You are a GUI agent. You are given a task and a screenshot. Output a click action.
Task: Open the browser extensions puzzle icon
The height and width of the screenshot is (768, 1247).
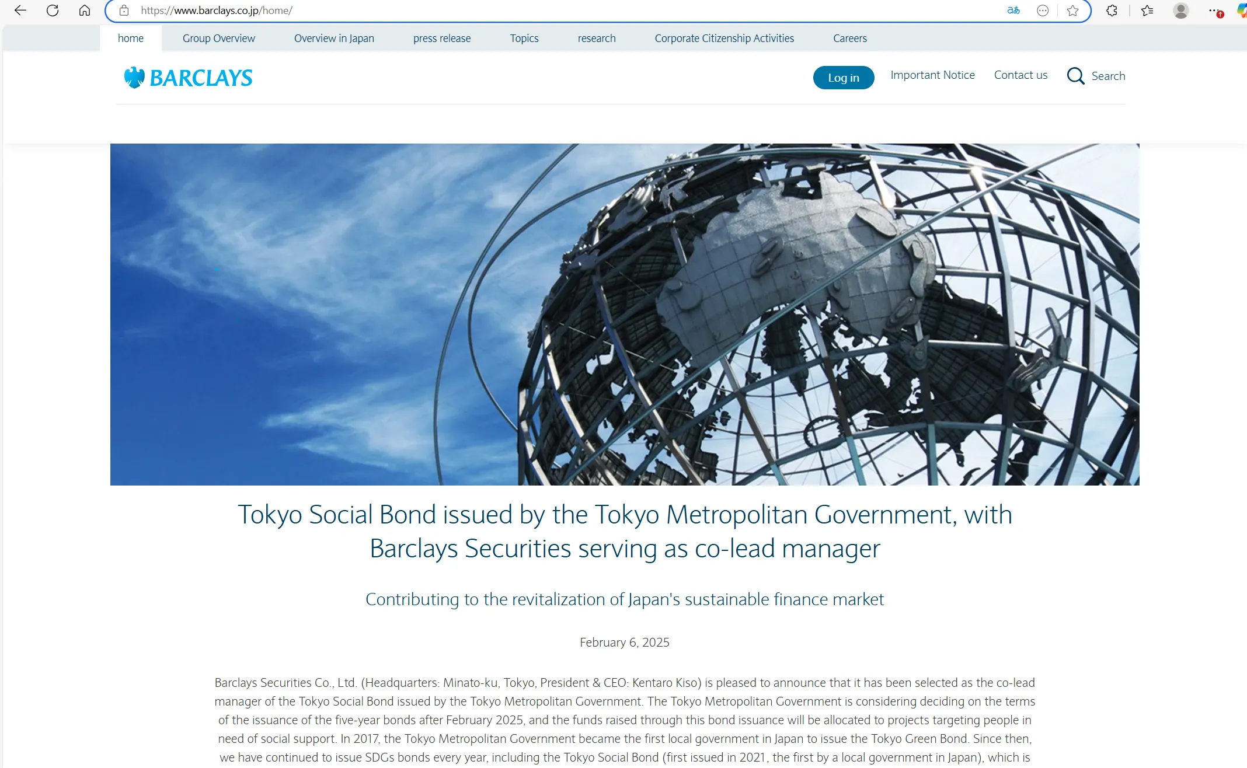pyautogui.click(x=1112, y=11)
